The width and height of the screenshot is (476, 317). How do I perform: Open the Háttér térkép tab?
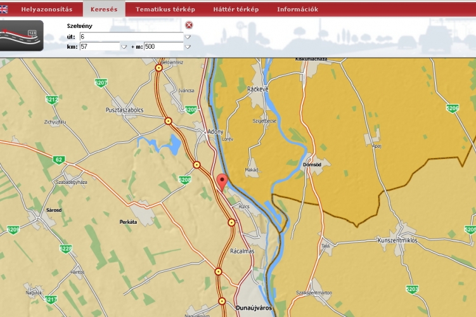(236, 10)
